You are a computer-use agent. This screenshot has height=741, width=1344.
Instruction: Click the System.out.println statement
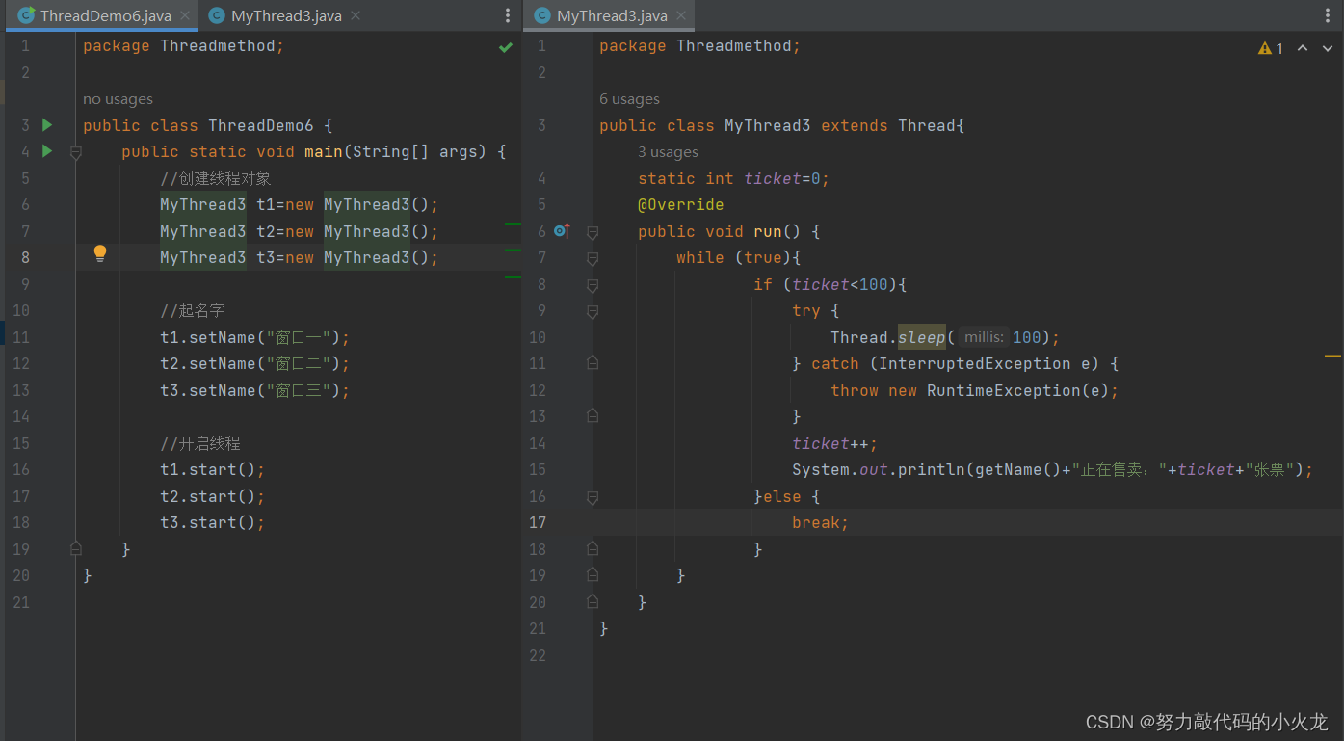[x=1053, y=469]
